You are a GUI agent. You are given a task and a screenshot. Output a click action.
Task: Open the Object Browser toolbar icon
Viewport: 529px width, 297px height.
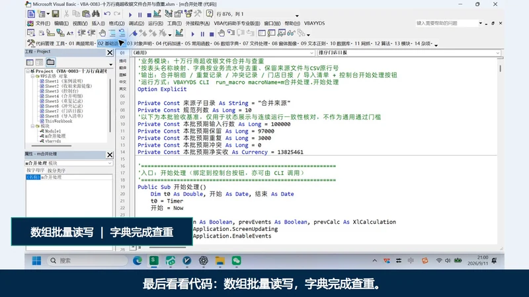coord(188,14)
